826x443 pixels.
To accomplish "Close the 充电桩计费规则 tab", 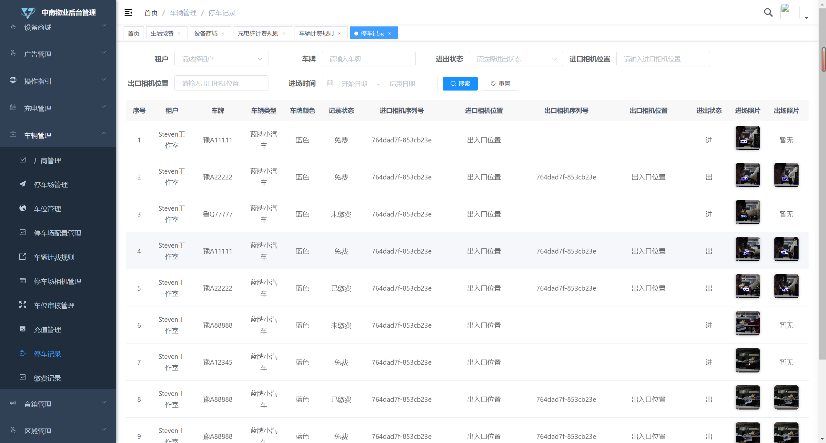I will coord(284,34).
